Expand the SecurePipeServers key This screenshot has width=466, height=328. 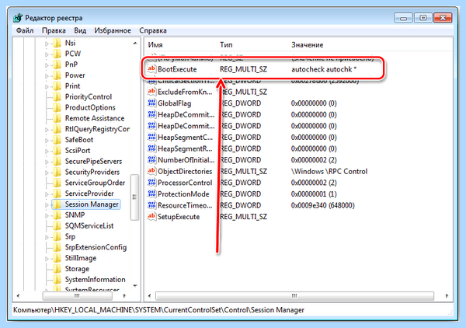click(x=47, y=162)
